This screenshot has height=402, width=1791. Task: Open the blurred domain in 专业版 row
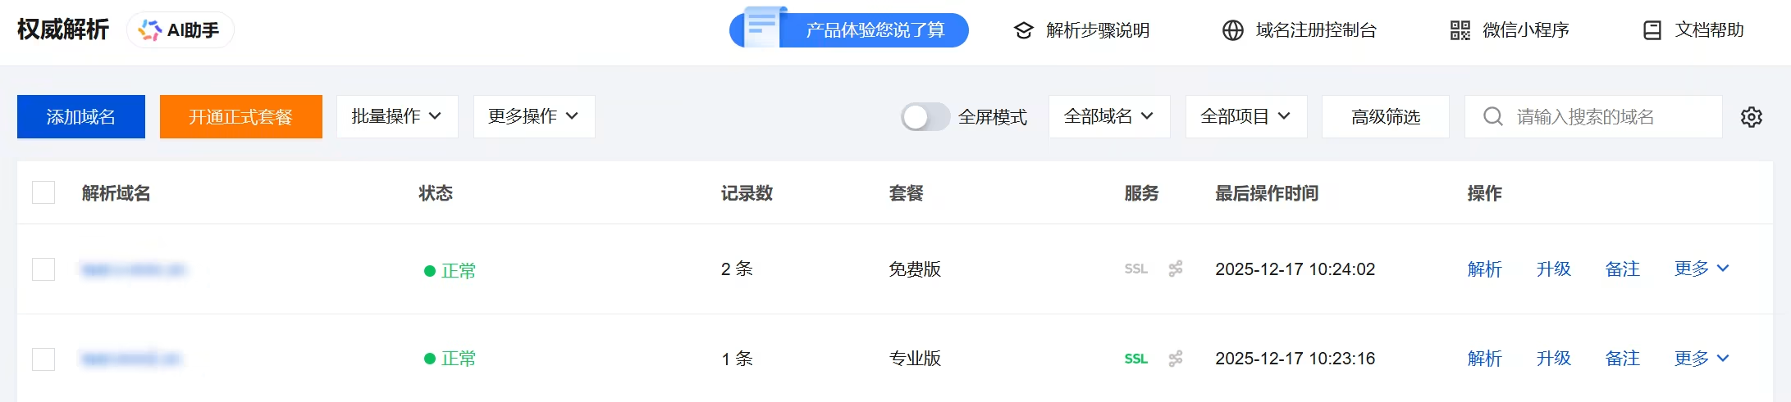(x=131, y=359)
